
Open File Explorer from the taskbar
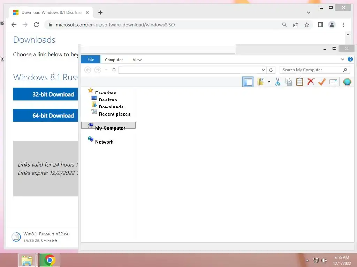pos(27,260)
